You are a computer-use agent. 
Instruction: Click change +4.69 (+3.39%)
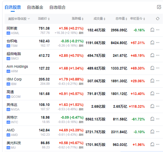[71, 130]
